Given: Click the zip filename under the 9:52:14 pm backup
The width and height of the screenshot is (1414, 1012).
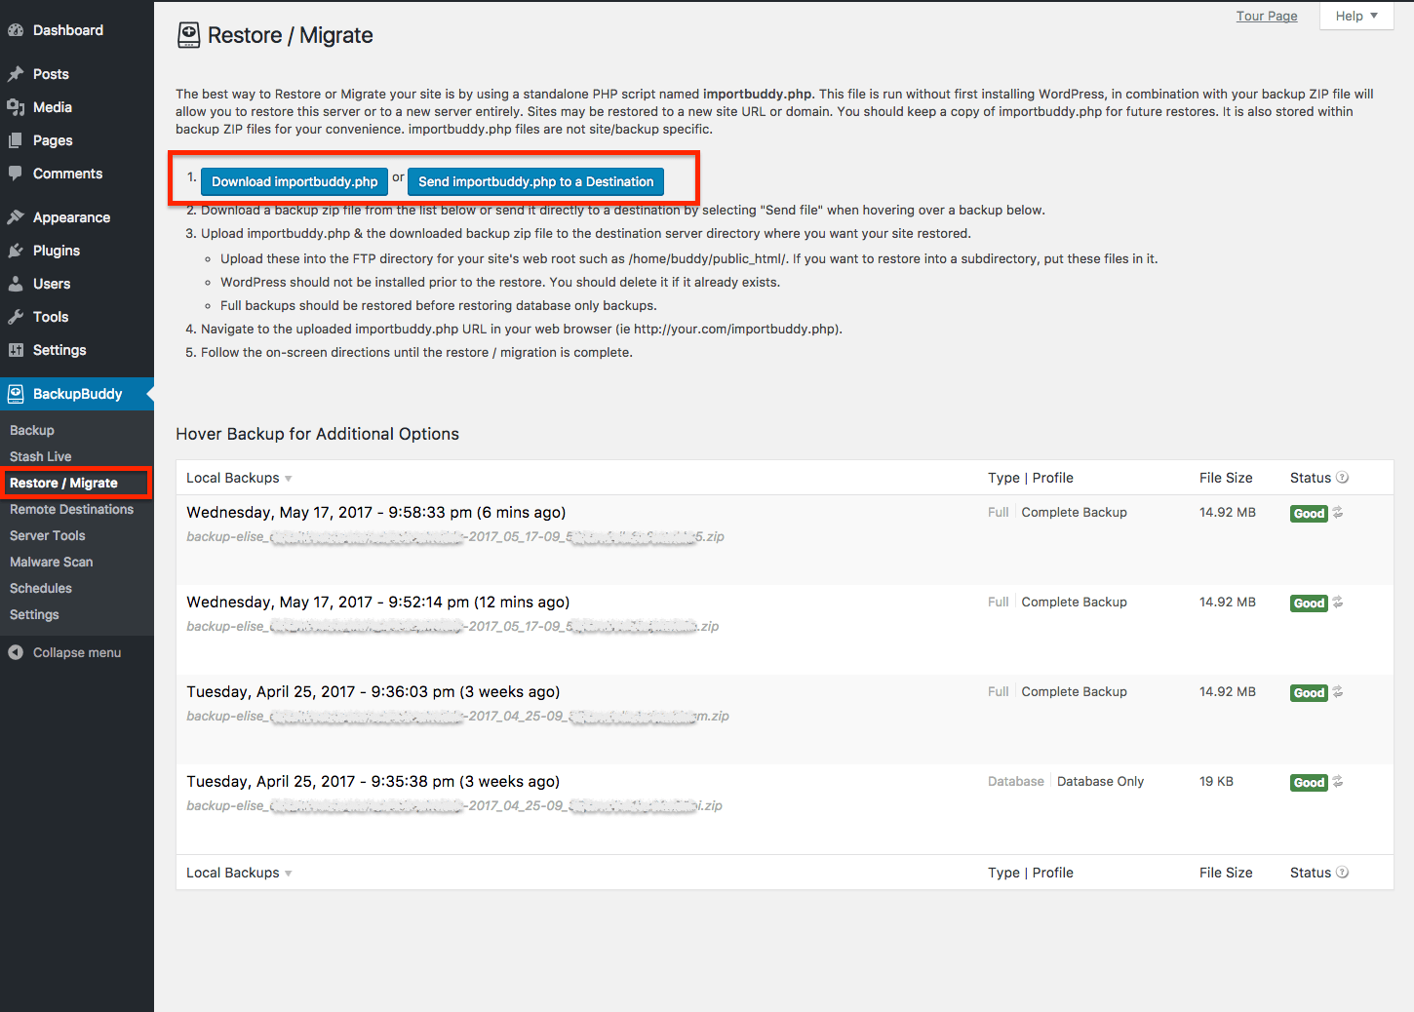Looking at the screenshot, I should [x=452, y=626].
